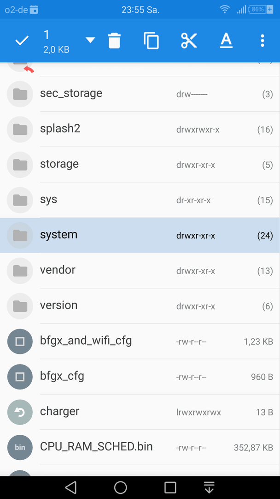Open the three-dot overflow menu
280x499 pixels.
click(262, 40)
